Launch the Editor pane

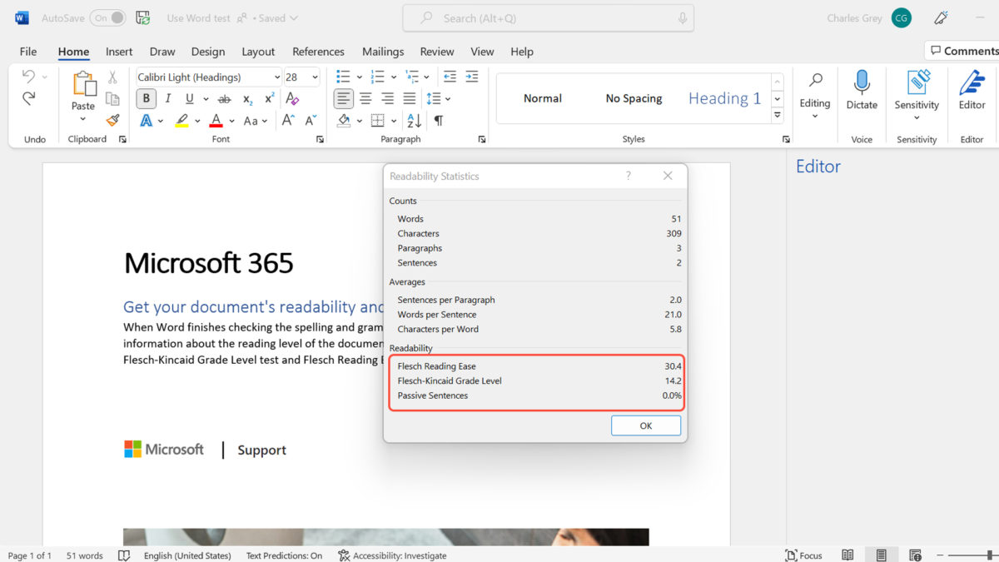(x=972, y=92)
